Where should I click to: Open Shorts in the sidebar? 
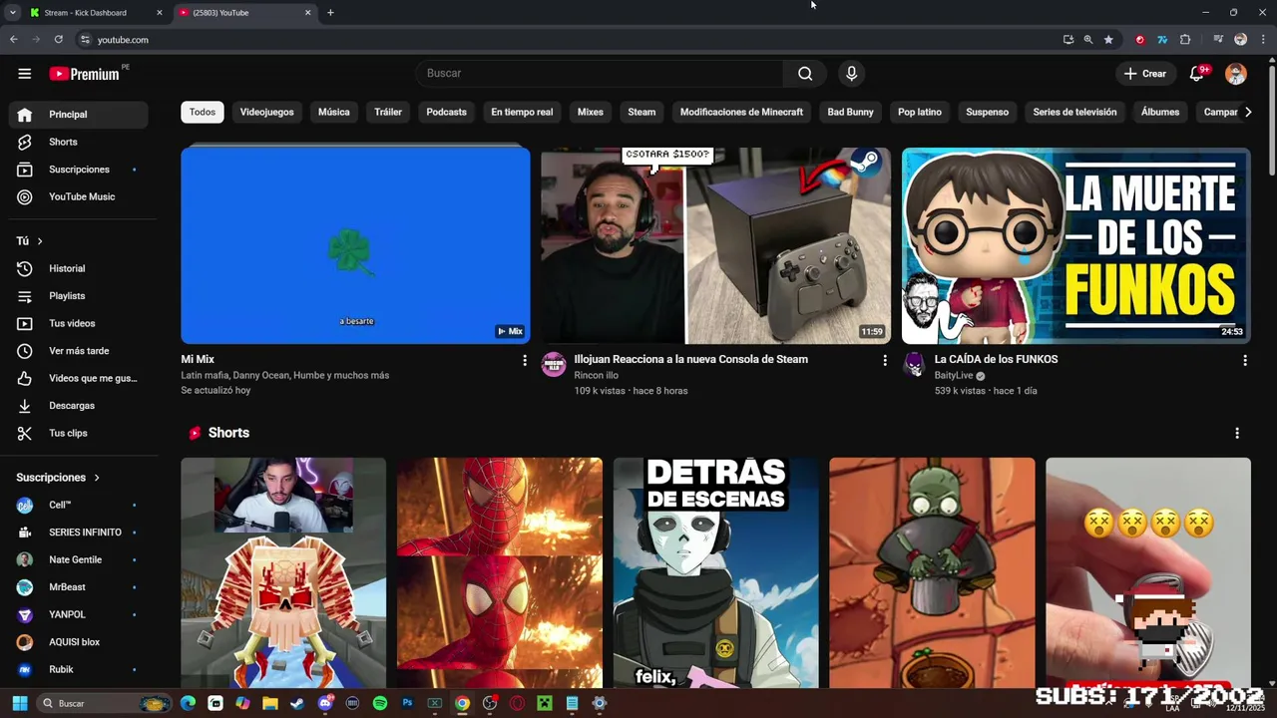[78, 142]
